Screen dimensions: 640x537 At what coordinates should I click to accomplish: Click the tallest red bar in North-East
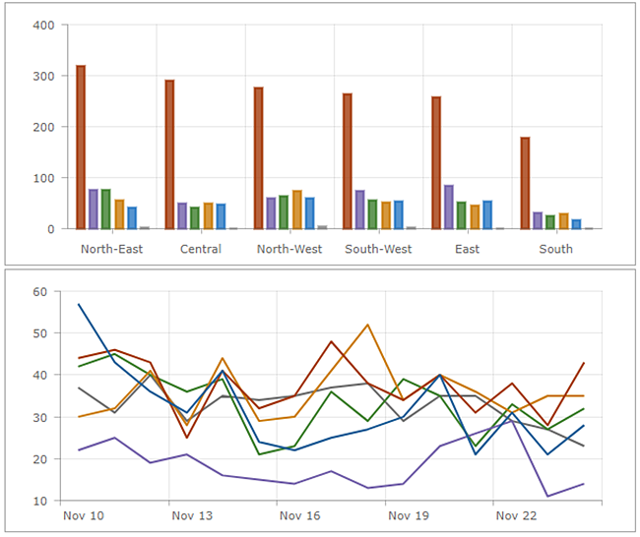tap(81, 148)
